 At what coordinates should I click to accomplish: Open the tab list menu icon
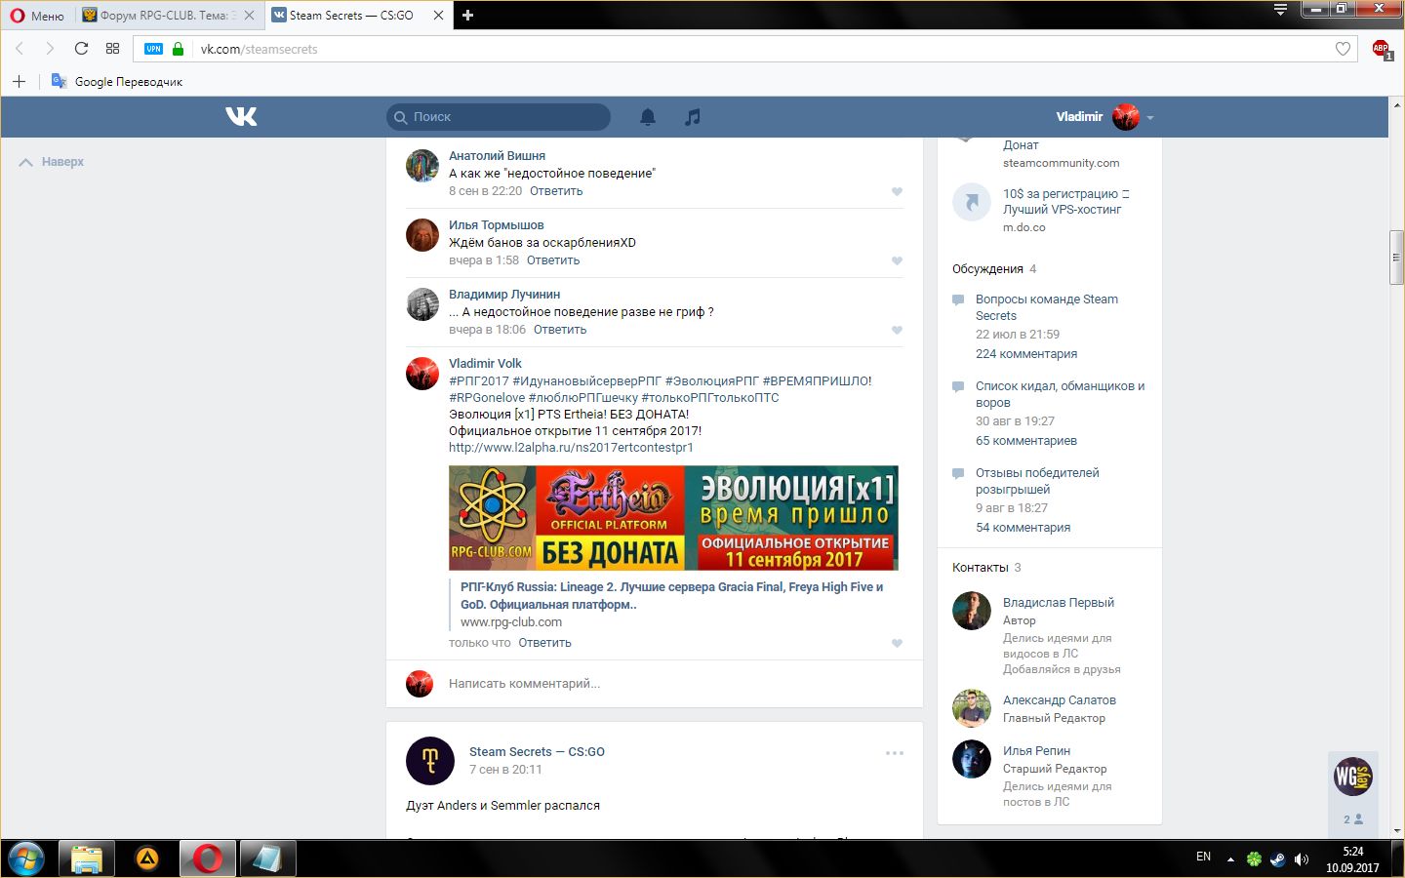pos(1281,10)
